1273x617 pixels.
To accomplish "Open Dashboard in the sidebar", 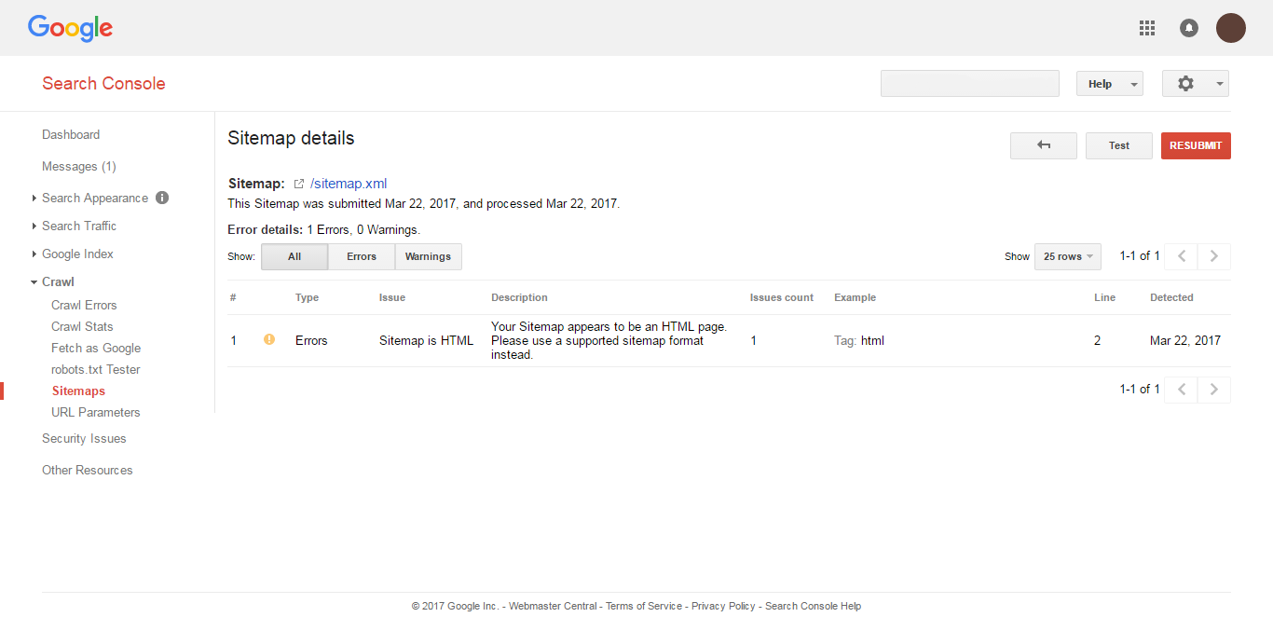I will [x=71, y=134].
